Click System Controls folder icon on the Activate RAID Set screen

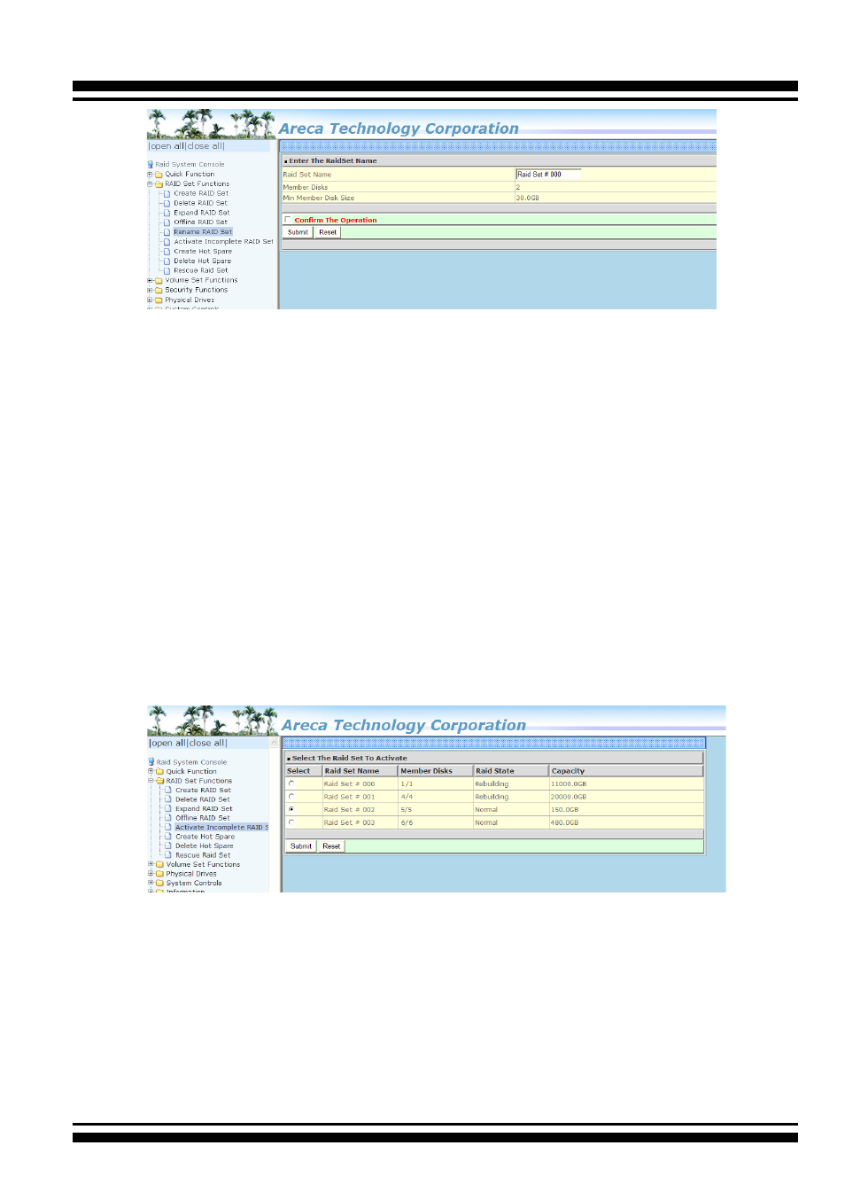pos(159,883)
